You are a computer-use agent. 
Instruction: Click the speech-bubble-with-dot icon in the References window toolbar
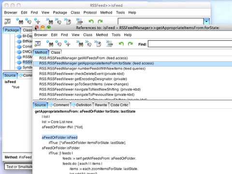pyautogui.click(x=59, y=43)
